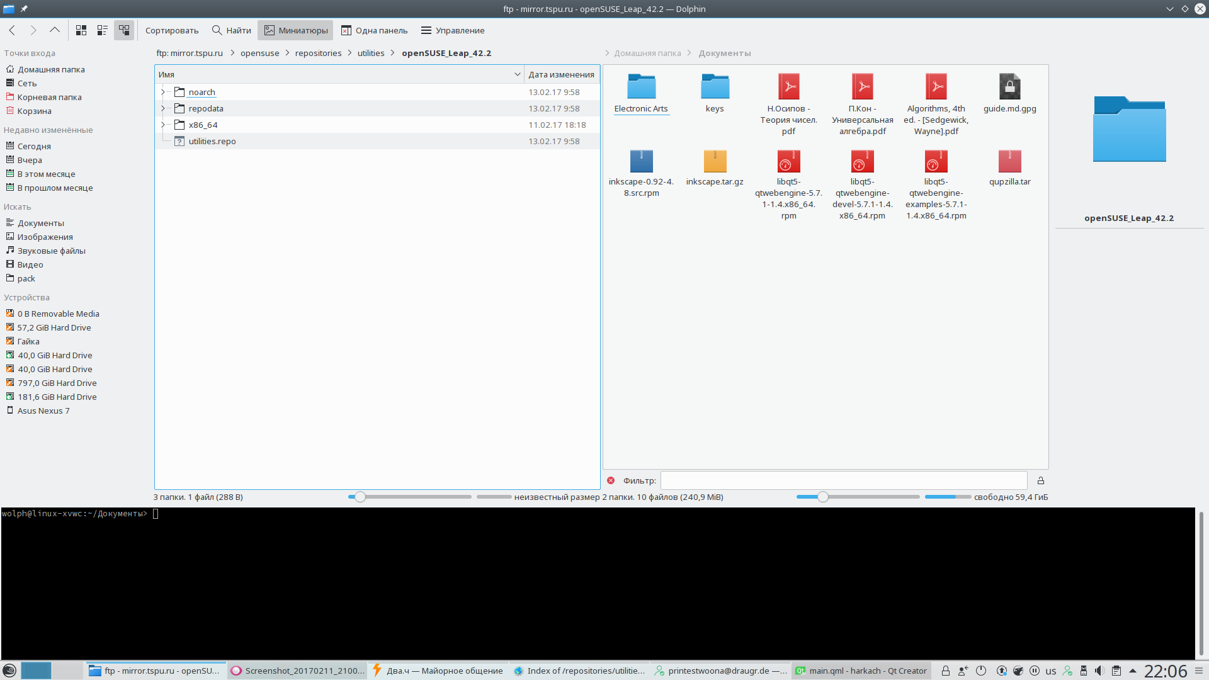
Task: Expand the x86_64 folder tree
Action: [x=163, y=125]
